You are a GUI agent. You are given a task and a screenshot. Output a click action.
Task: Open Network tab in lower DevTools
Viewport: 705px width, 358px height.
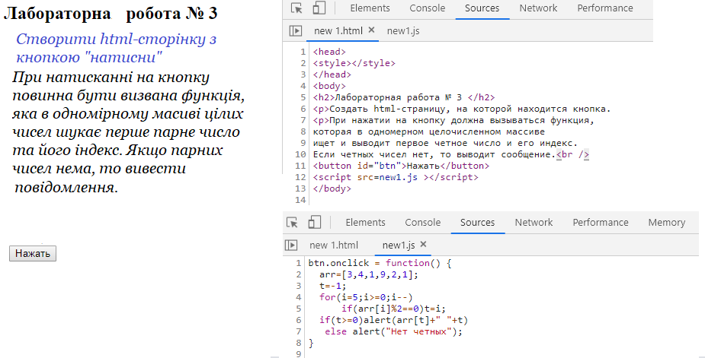pos(534,223)
